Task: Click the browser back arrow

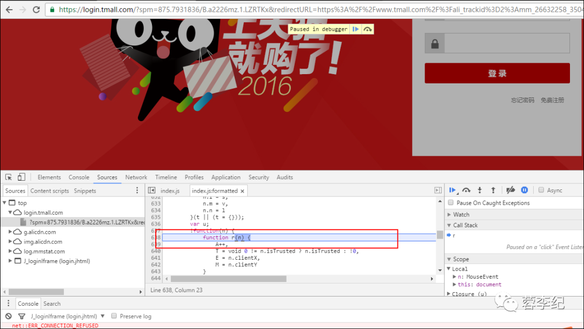Action: coord(9,9)
